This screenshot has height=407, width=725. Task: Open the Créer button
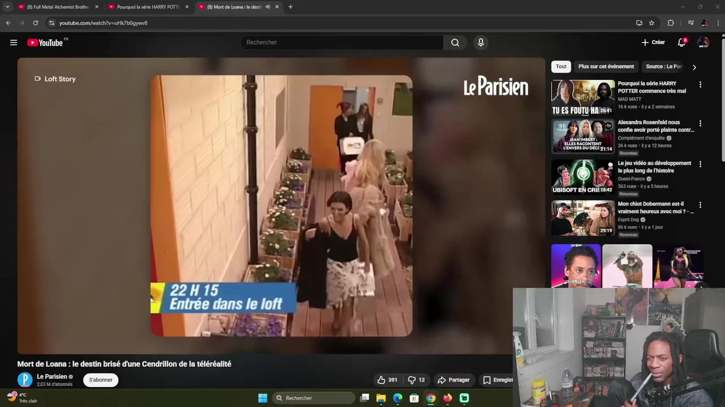pos(653,42)
